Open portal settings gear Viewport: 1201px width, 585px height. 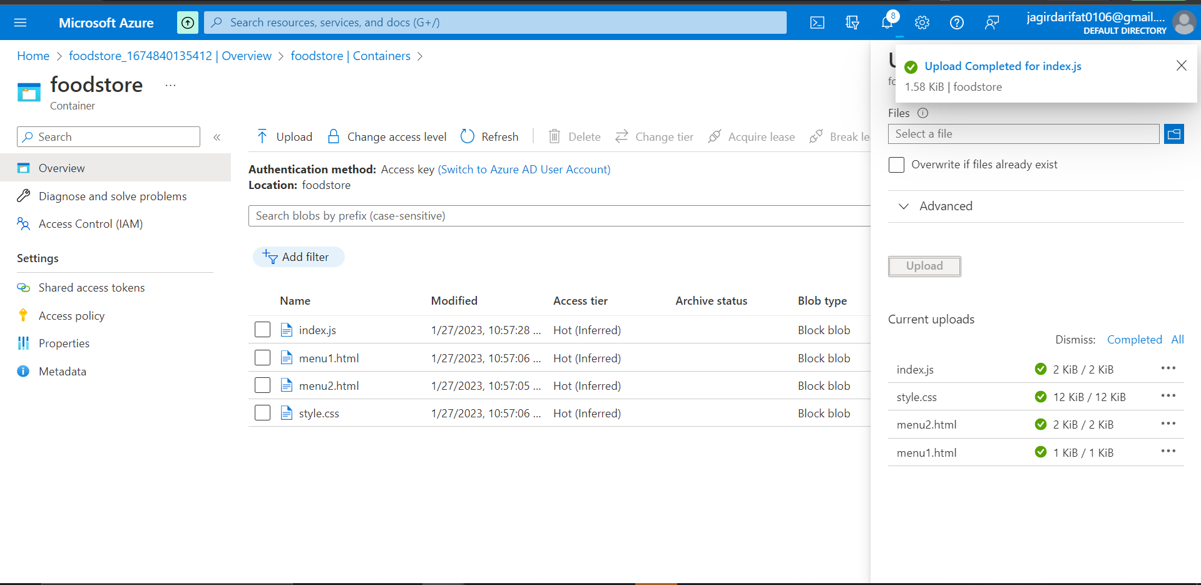click(922, 23)
